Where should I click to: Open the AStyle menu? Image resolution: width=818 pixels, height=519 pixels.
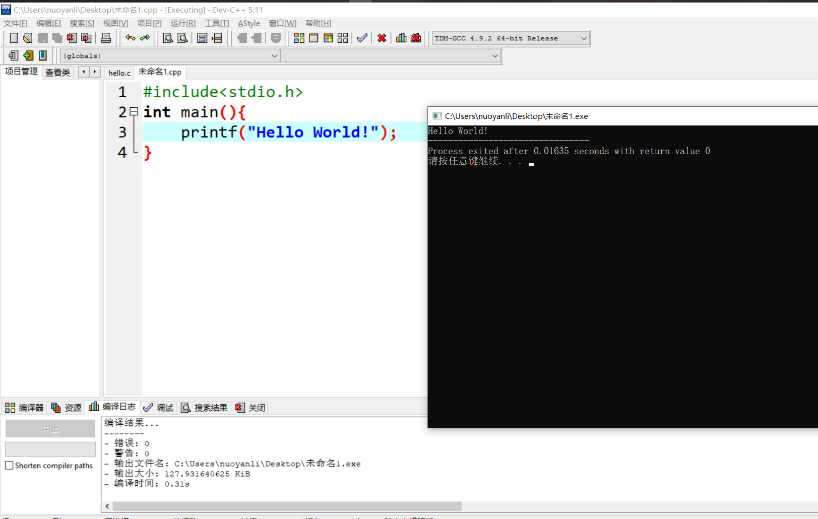point(249,23)
